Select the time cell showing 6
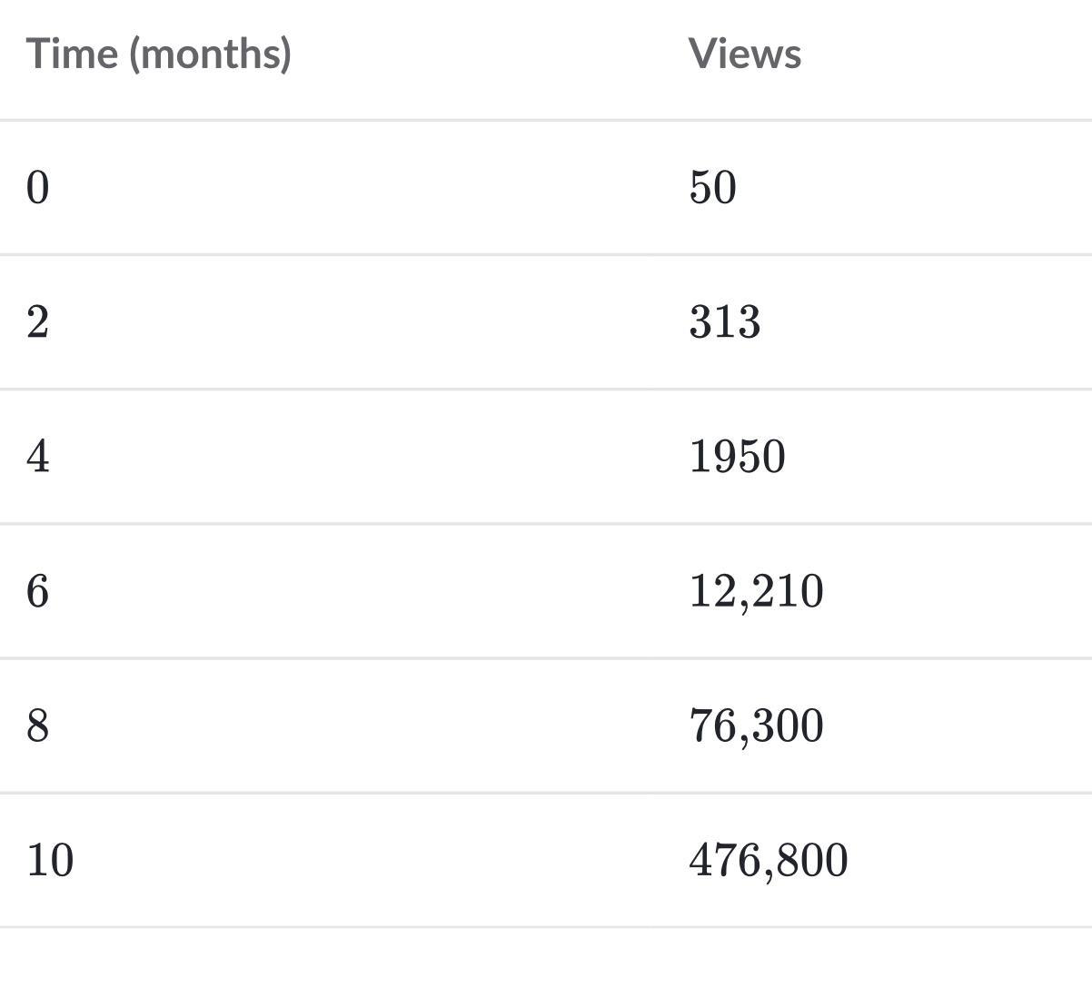 tap(37, 591)
